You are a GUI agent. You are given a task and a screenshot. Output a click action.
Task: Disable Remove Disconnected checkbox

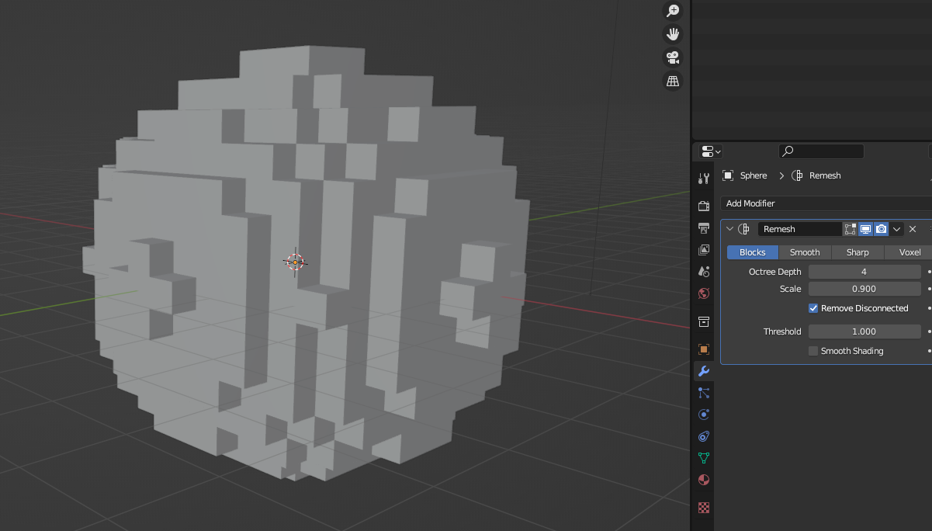click(x=812, y=307)
